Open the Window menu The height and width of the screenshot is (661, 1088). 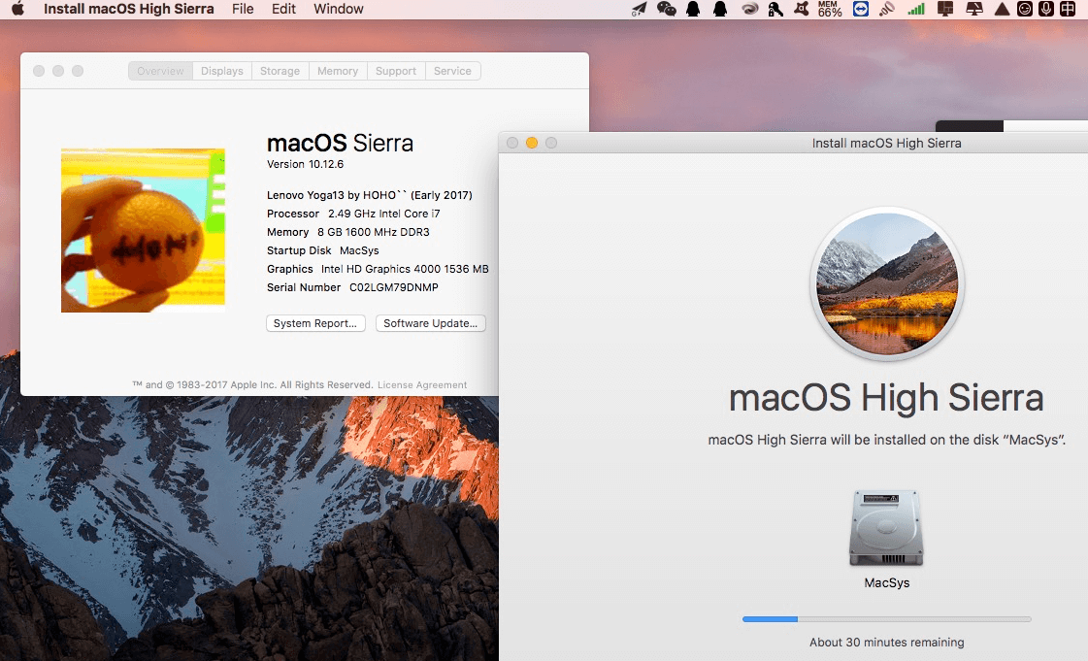pyautogui.click(x=339, y=9)
